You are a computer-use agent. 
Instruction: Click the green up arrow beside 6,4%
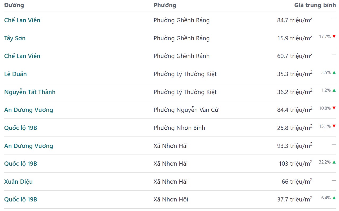[x=334, y=198]
